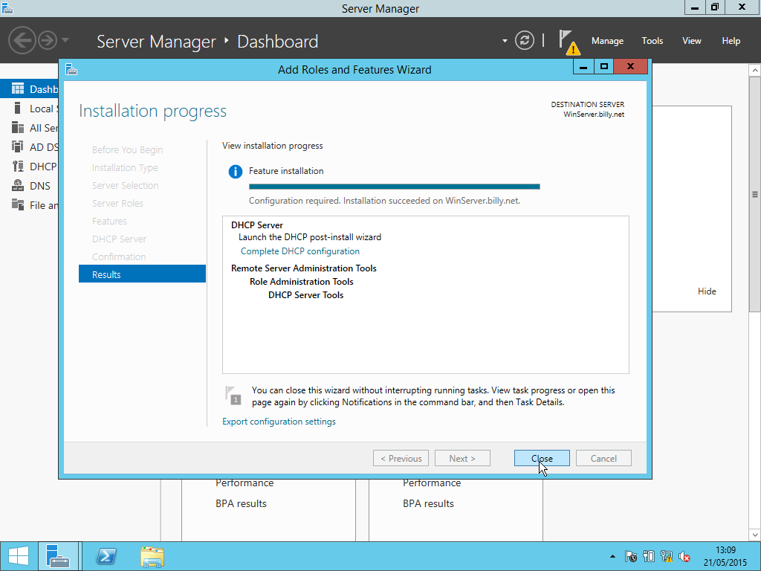Click the notification flag icon in wizard
Screen dimensions: 761x571
click(233, 396)
